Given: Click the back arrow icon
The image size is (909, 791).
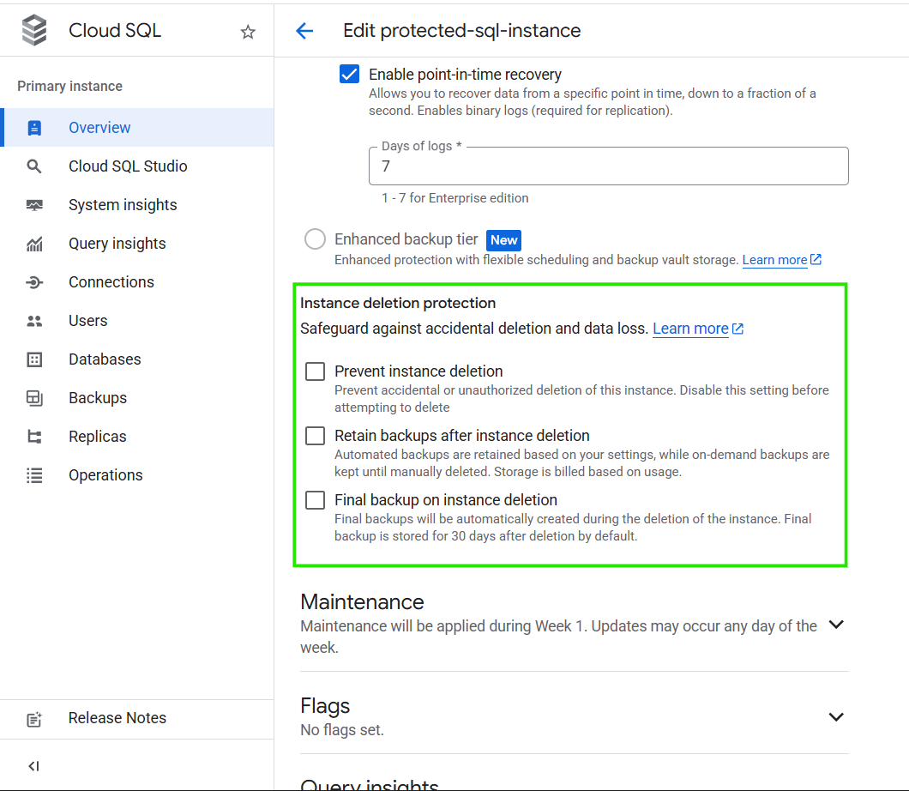Looking at the screenshot, I should point(304,31).
